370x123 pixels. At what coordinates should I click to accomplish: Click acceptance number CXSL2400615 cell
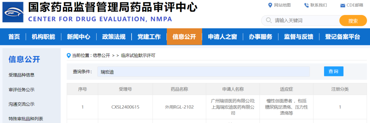(x=125, y=107)
